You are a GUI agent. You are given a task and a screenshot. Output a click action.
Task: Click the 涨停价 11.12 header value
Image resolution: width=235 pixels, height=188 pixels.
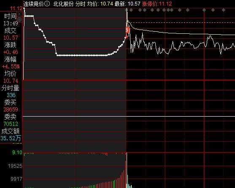pos(157,4)
